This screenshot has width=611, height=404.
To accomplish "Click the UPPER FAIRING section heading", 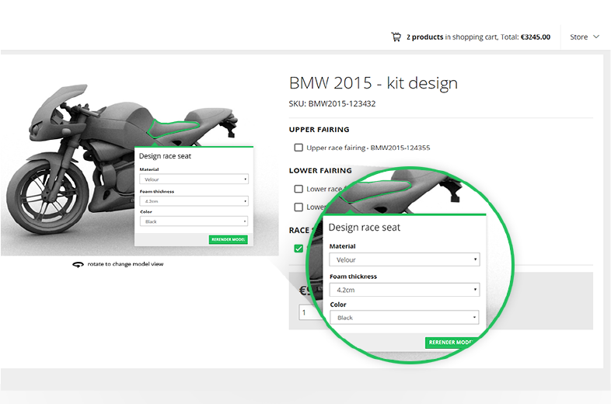I will 319,130.
